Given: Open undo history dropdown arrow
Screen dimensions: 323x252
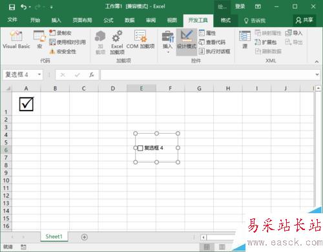Looking at the screenshot, I should pyautogui.click(x=30, y=7).
